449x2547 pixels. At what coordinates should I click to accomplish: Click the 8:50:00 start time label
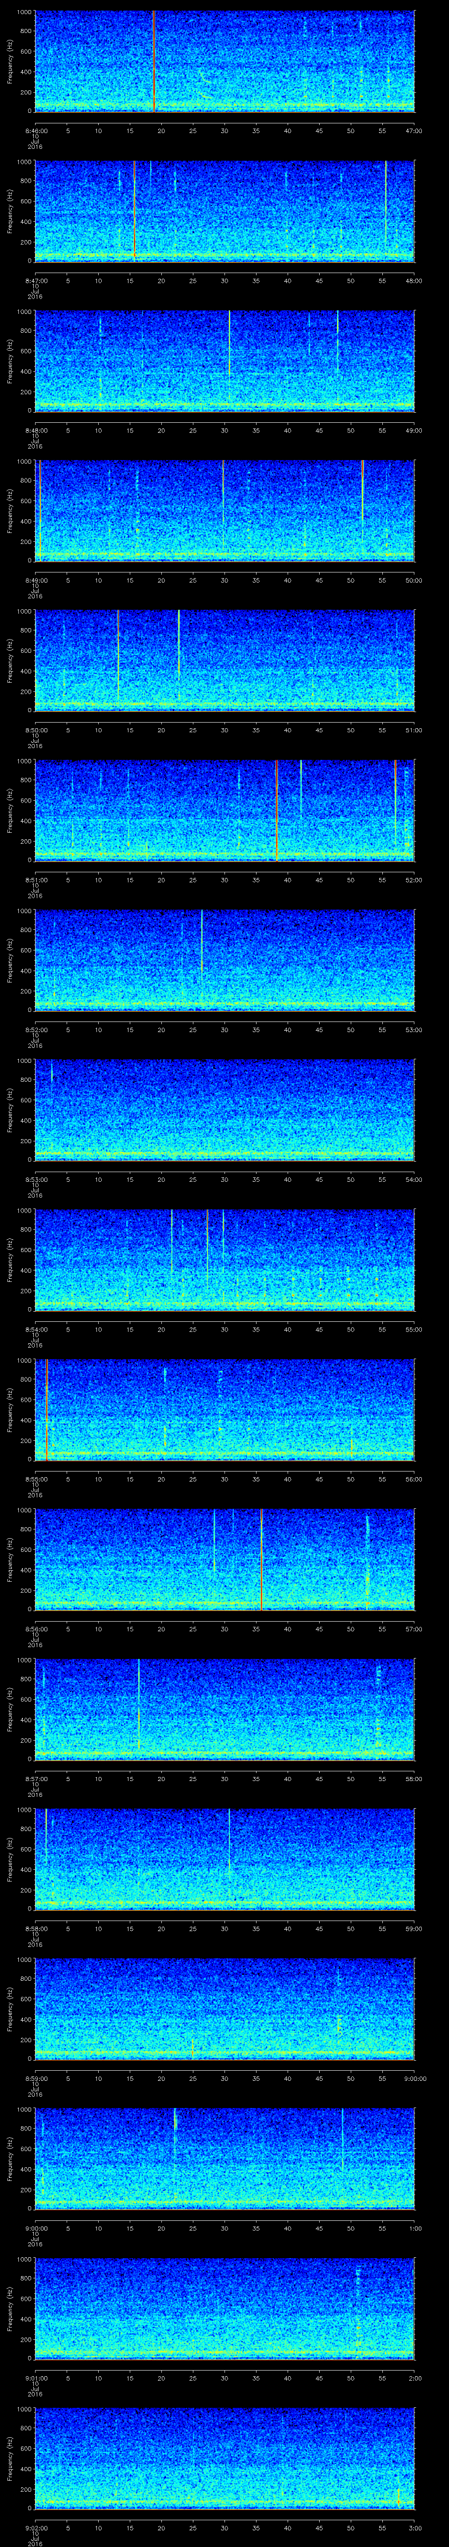tap(36, 730)
